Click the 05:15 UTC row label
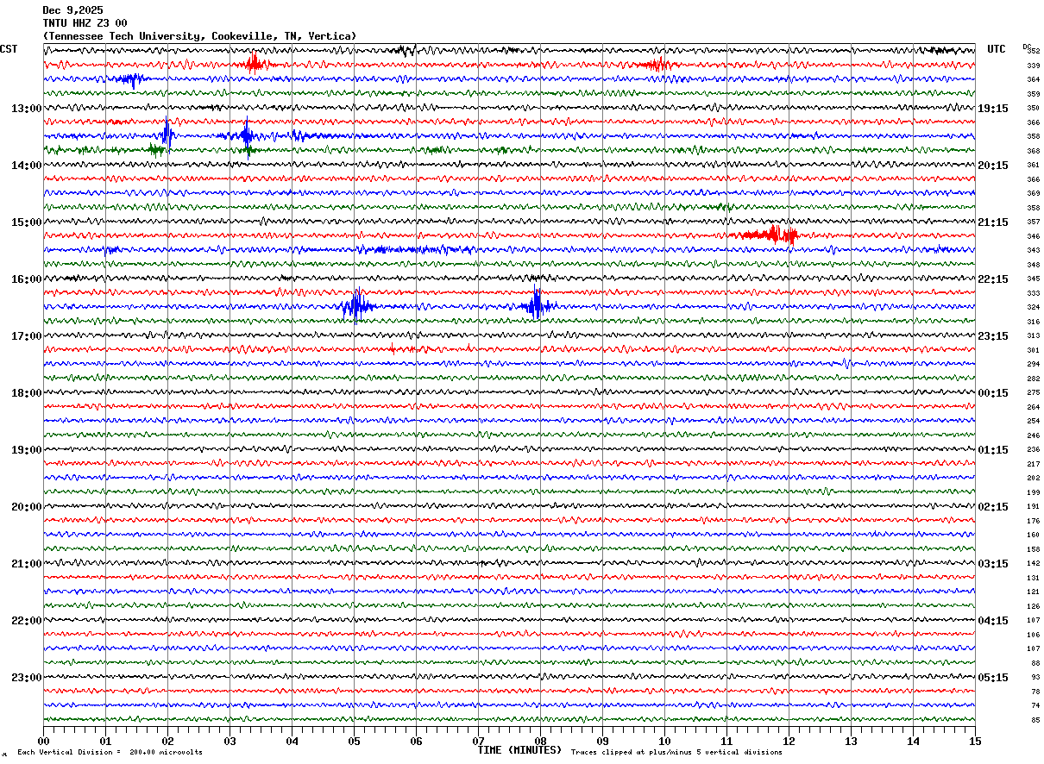 [x=993, y=677]
